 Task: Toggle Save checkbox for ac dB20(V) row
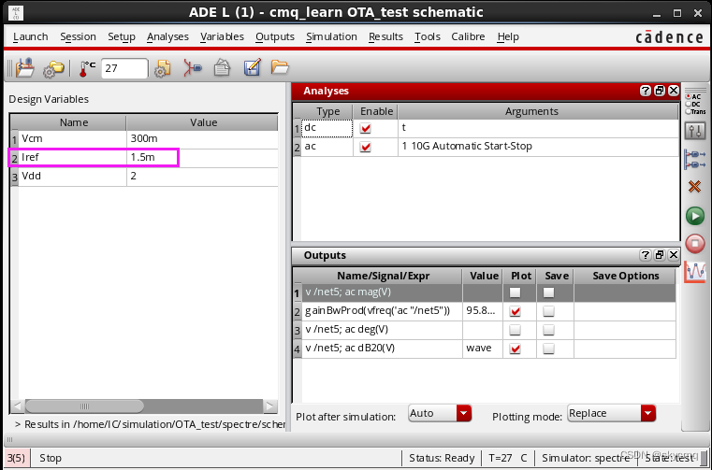click(548, 349)
